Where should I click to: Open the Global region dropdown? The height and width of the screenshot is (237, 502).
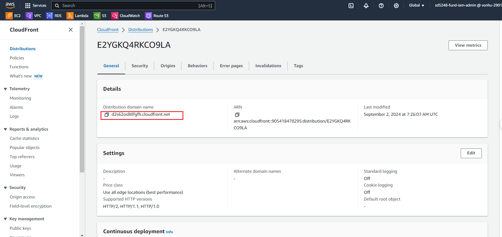pyautogui.click(x=417, y=5)
